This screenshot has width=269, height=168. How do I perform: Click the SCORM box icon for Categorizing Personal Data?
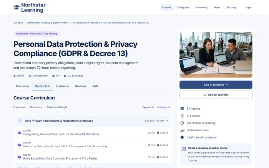[19, 133]
